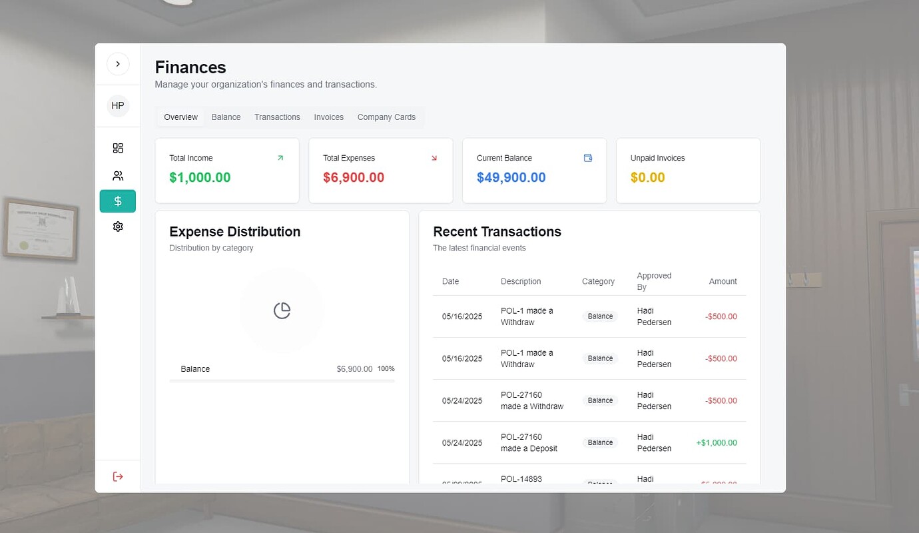Click the Total Expenses down arrow icon
The height and width of the screenshot is (533, 919).
click(x=434, y=158)
